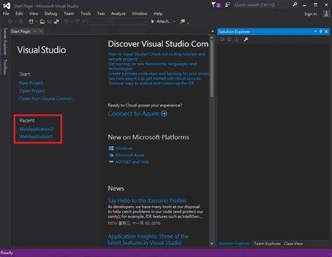Open recent project WebApplication2
The image size is (332, 257).
tap(36, 129)
